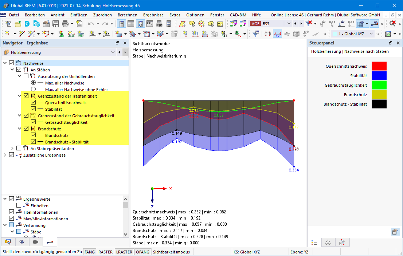
Task: Toggle Brandschutz - Stabilität checkbox
Action: tap(33, 142)
